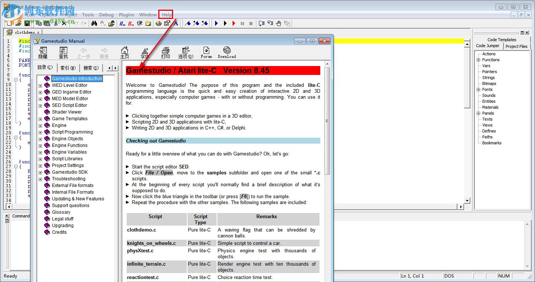Go to 主页 (Home) in the Gamestudio Manual

click(124, 53)
